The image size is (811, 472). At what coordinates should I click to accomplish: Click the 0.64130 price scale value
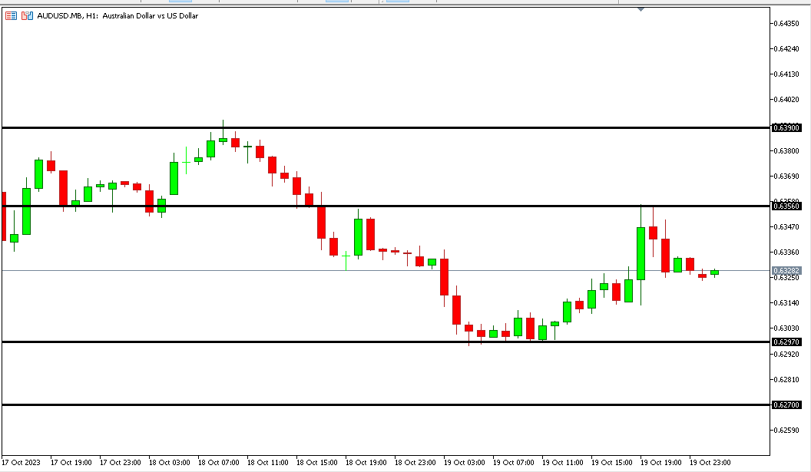tap(786, 74)
